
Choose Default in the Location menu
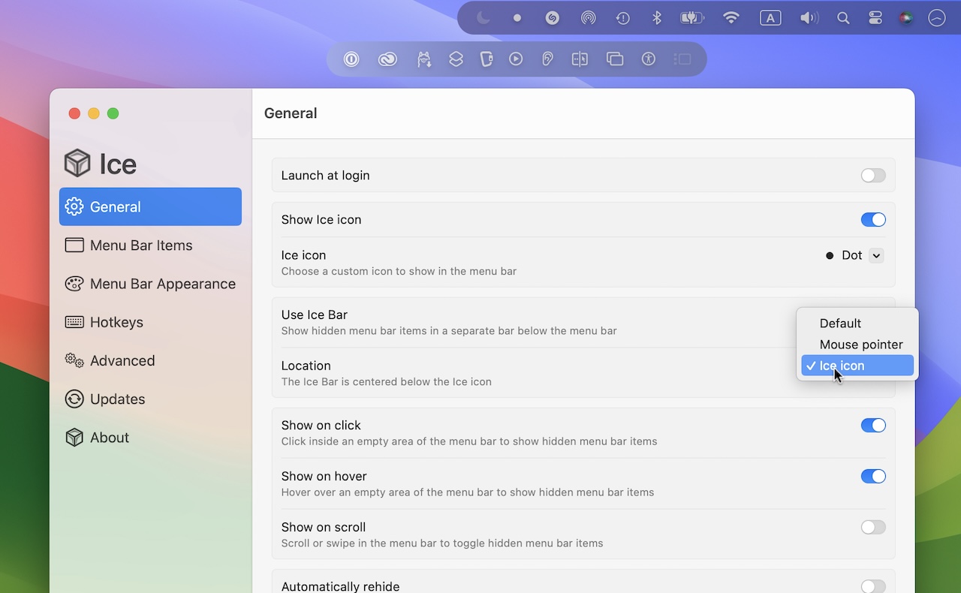pos(857,324)
